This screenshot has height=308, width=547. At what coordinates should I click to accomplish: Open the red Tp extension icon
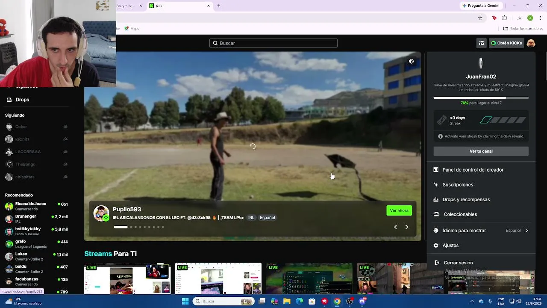click(494, 18)
